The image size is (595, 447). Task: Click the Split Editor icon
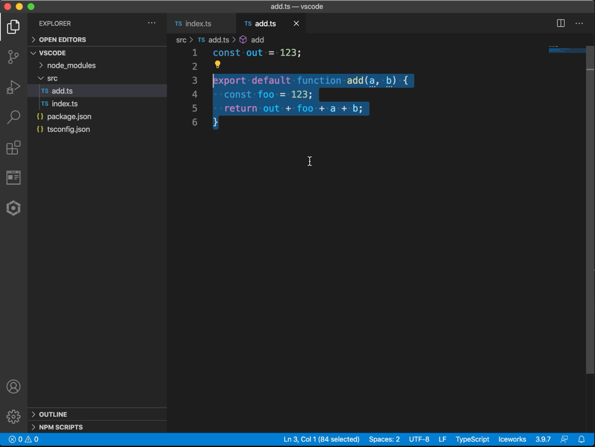pyautogui.click(x=561, y=23)
